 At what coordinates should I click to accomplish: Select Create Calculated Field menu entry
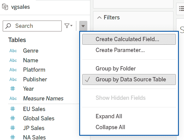(127, 39)
